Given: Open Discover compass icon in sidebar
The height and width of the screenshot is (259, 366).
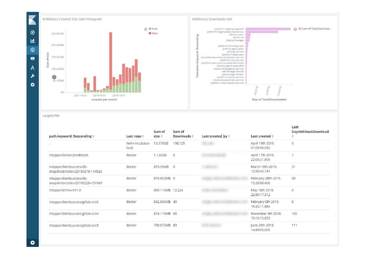Looking at the screenshot, I should [x=33, y=32].
